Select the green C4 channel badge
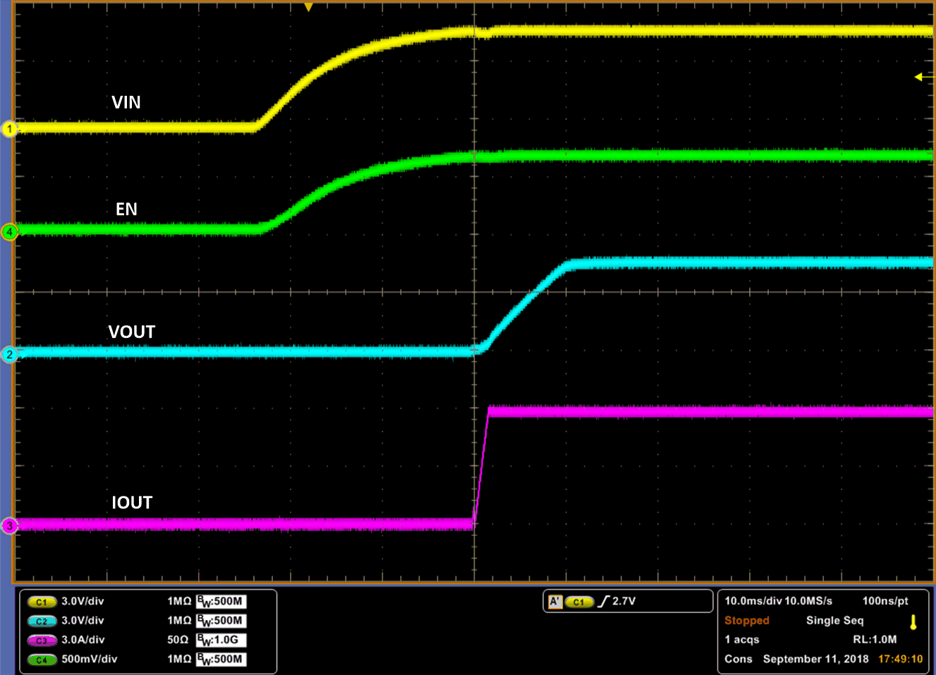 [x=42, y=659]
